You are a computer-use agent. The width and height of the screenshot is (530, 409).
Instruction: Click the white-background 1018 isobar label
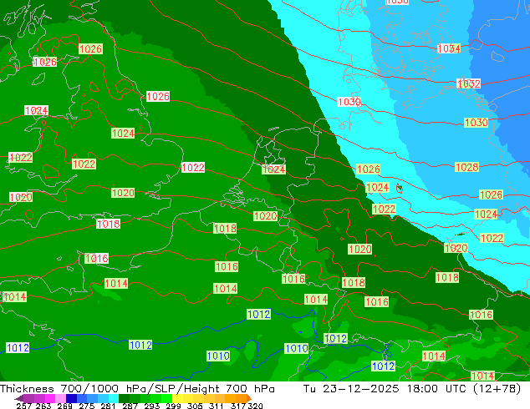click(108, 224)
